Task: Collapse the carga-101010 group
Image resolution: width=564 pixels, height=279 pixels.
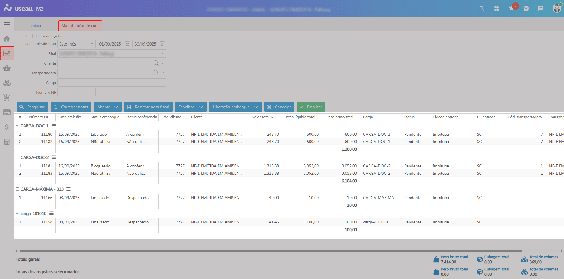Action: coord(17,214)
